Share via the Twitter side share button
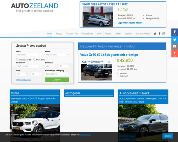 point(175,40)
